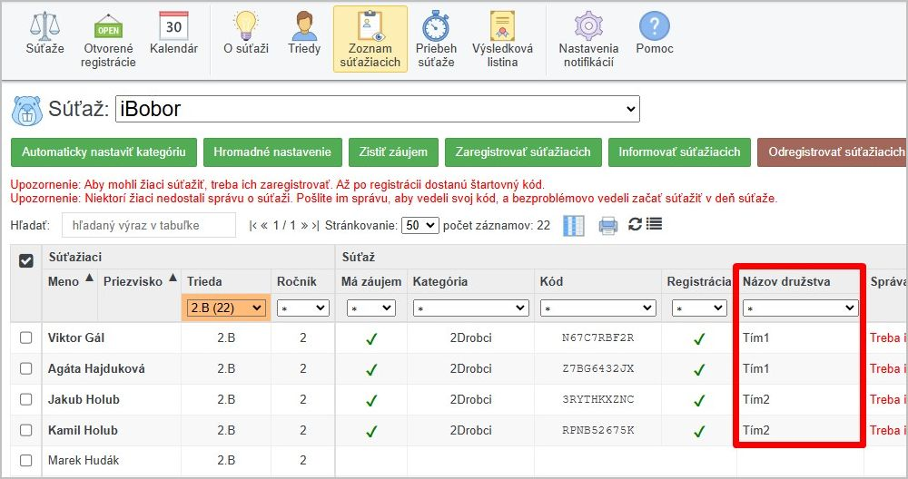Viewport: 908px width, 479px height.
Task: Click the printer icon above table
Action: (x=607, y=225)
